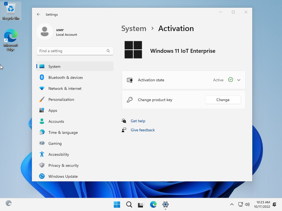This screenshot has width=282, height=211.
Task: Open the Gaming controller icon
Action: point(42,143)
